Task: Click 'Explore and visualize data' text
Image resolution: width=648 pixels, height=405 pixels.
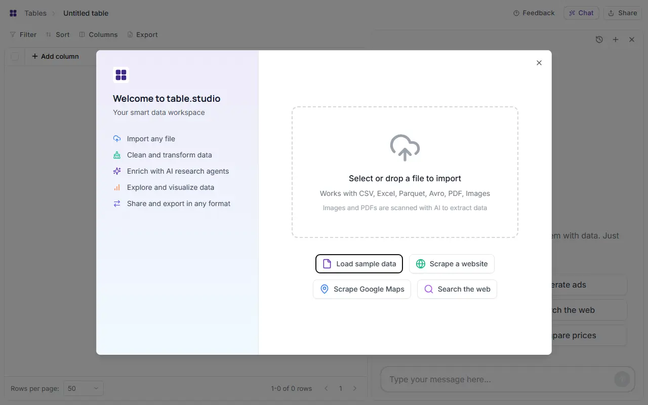Action: (x=171, y=187)
